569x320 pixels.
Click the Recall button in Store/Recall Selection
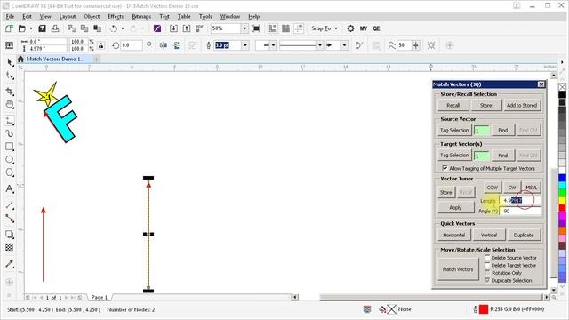coord(453,105)
